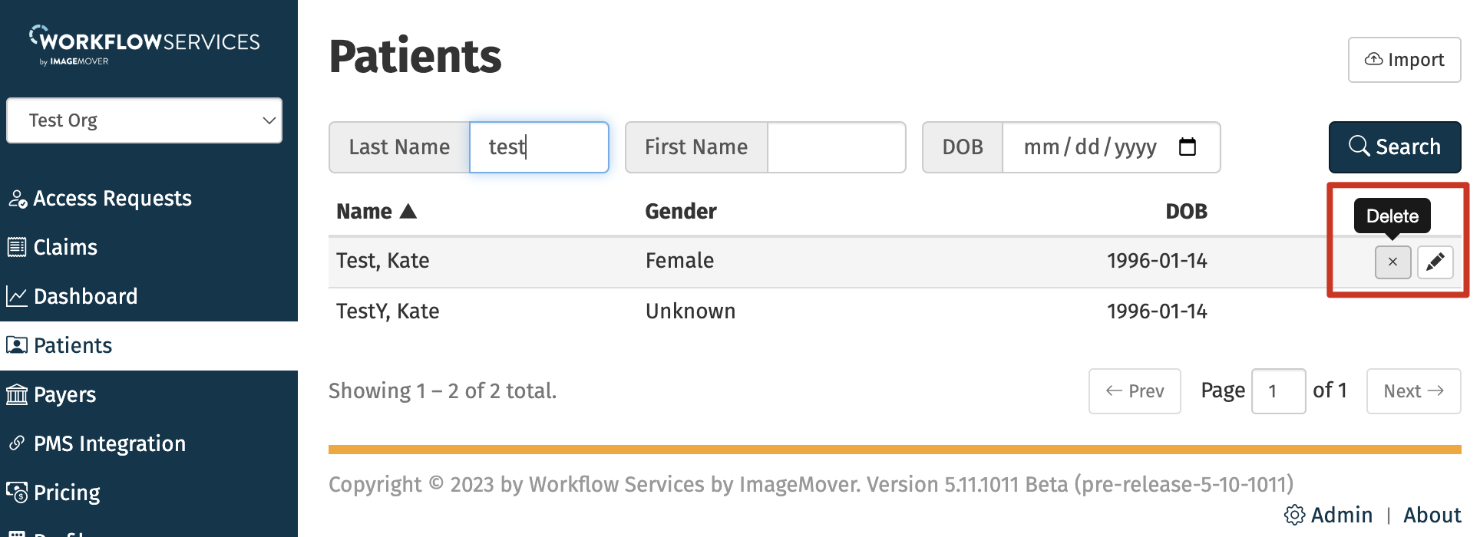The width and height of the screenshot is (1480, 537).
Task: Go to the Next page
Action: click(1412, 391)
